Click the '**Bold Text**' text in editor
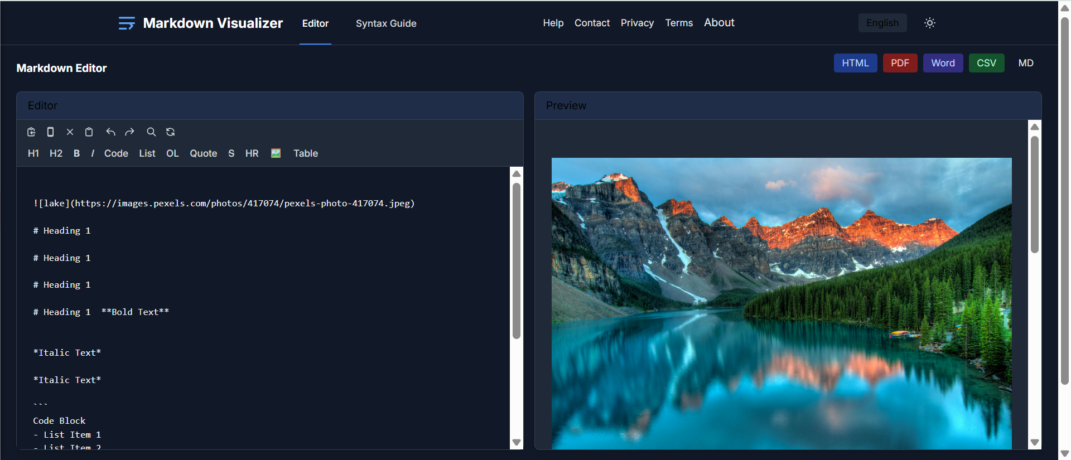This screenshot has height=460, width=1071. click(135, 312)
